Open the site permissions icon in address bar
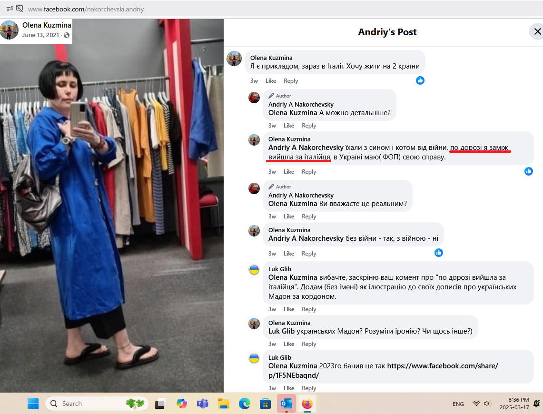Viewport: 543px width, 414px height. pos(10,9)
